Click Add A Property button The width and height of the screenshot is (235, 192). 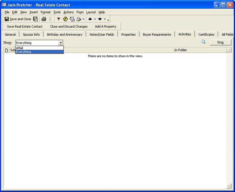pos(105,27)
